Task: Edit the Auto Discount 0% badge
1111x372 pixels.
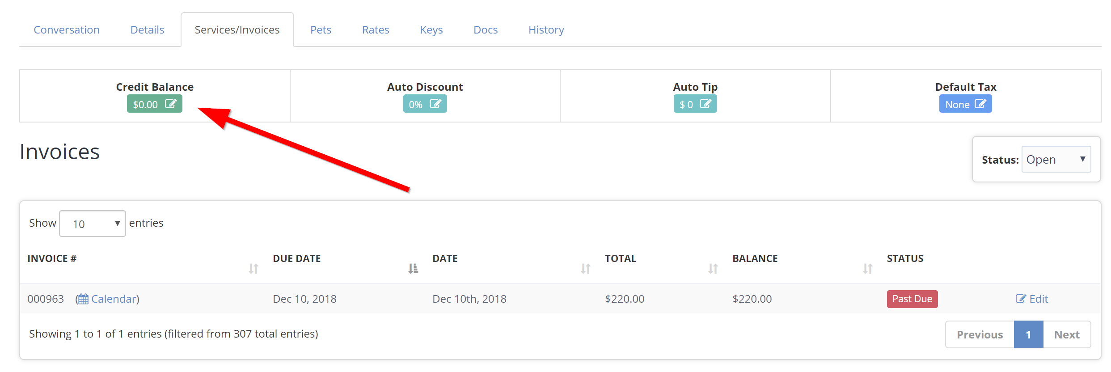Action: click(425, 104)
